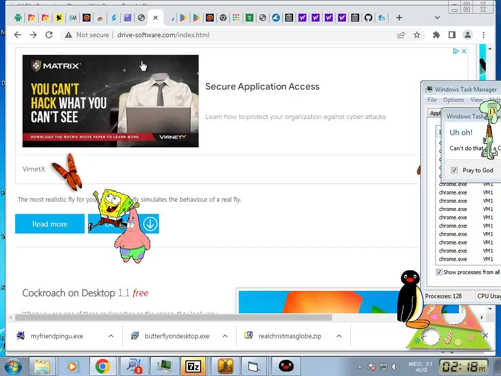
Task: Expand options for butterflyondesktop.exe download
Action: tap(225, 336)
